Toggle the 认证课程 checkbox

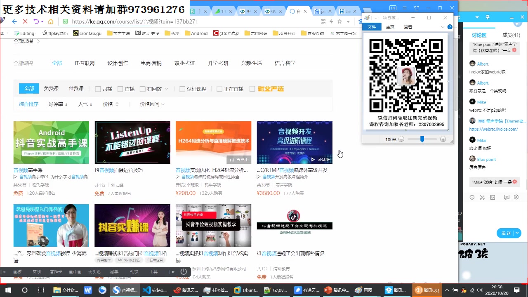click(x=182, y=89)
